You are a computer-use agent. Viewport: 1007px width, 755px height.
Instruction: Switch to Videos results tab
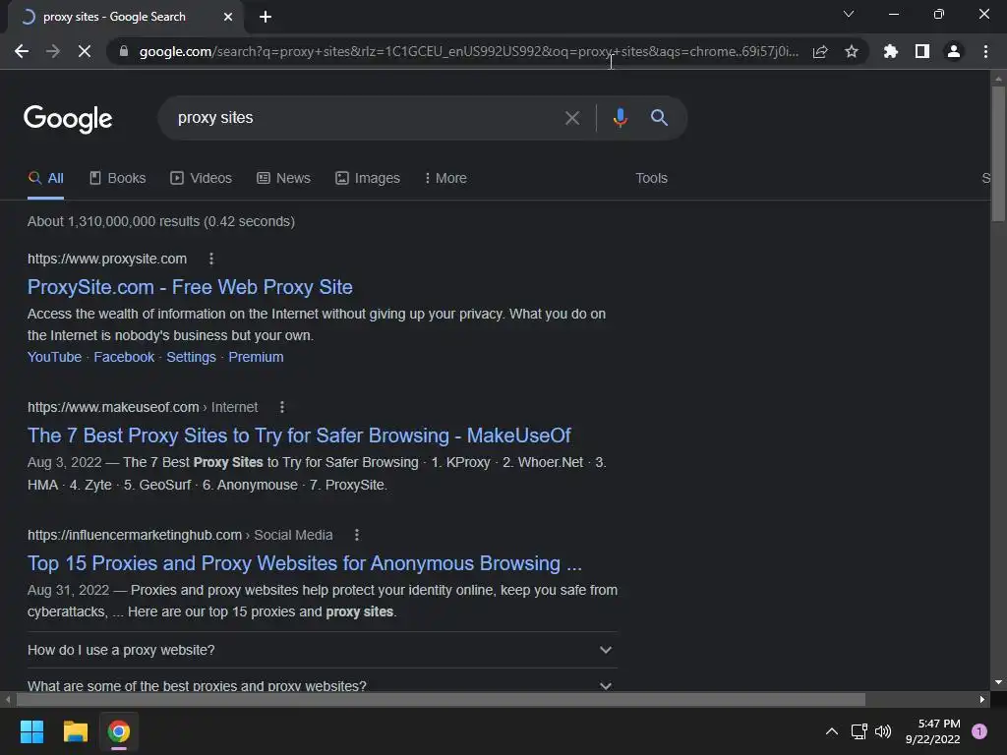(201, 179)
